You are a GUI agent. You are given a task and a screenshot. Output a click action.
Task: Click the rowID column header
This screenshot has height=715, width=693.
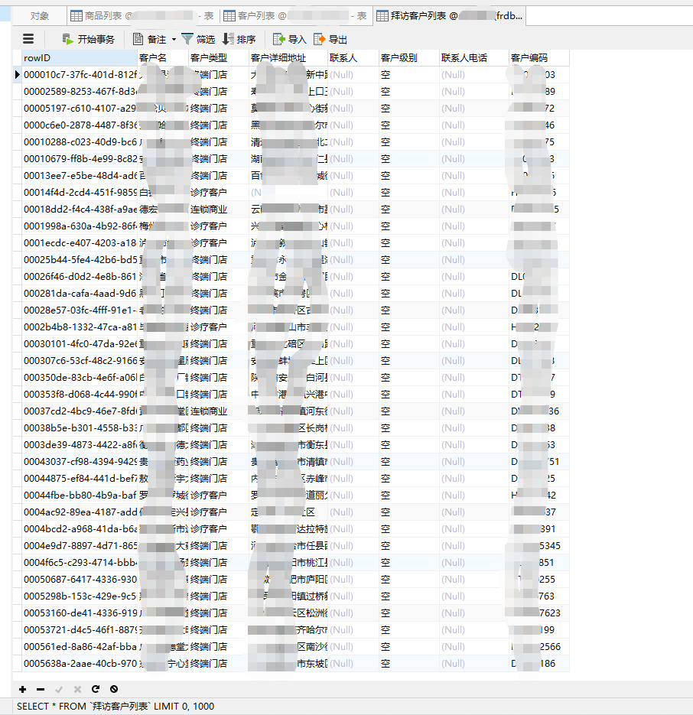point(76,58)
